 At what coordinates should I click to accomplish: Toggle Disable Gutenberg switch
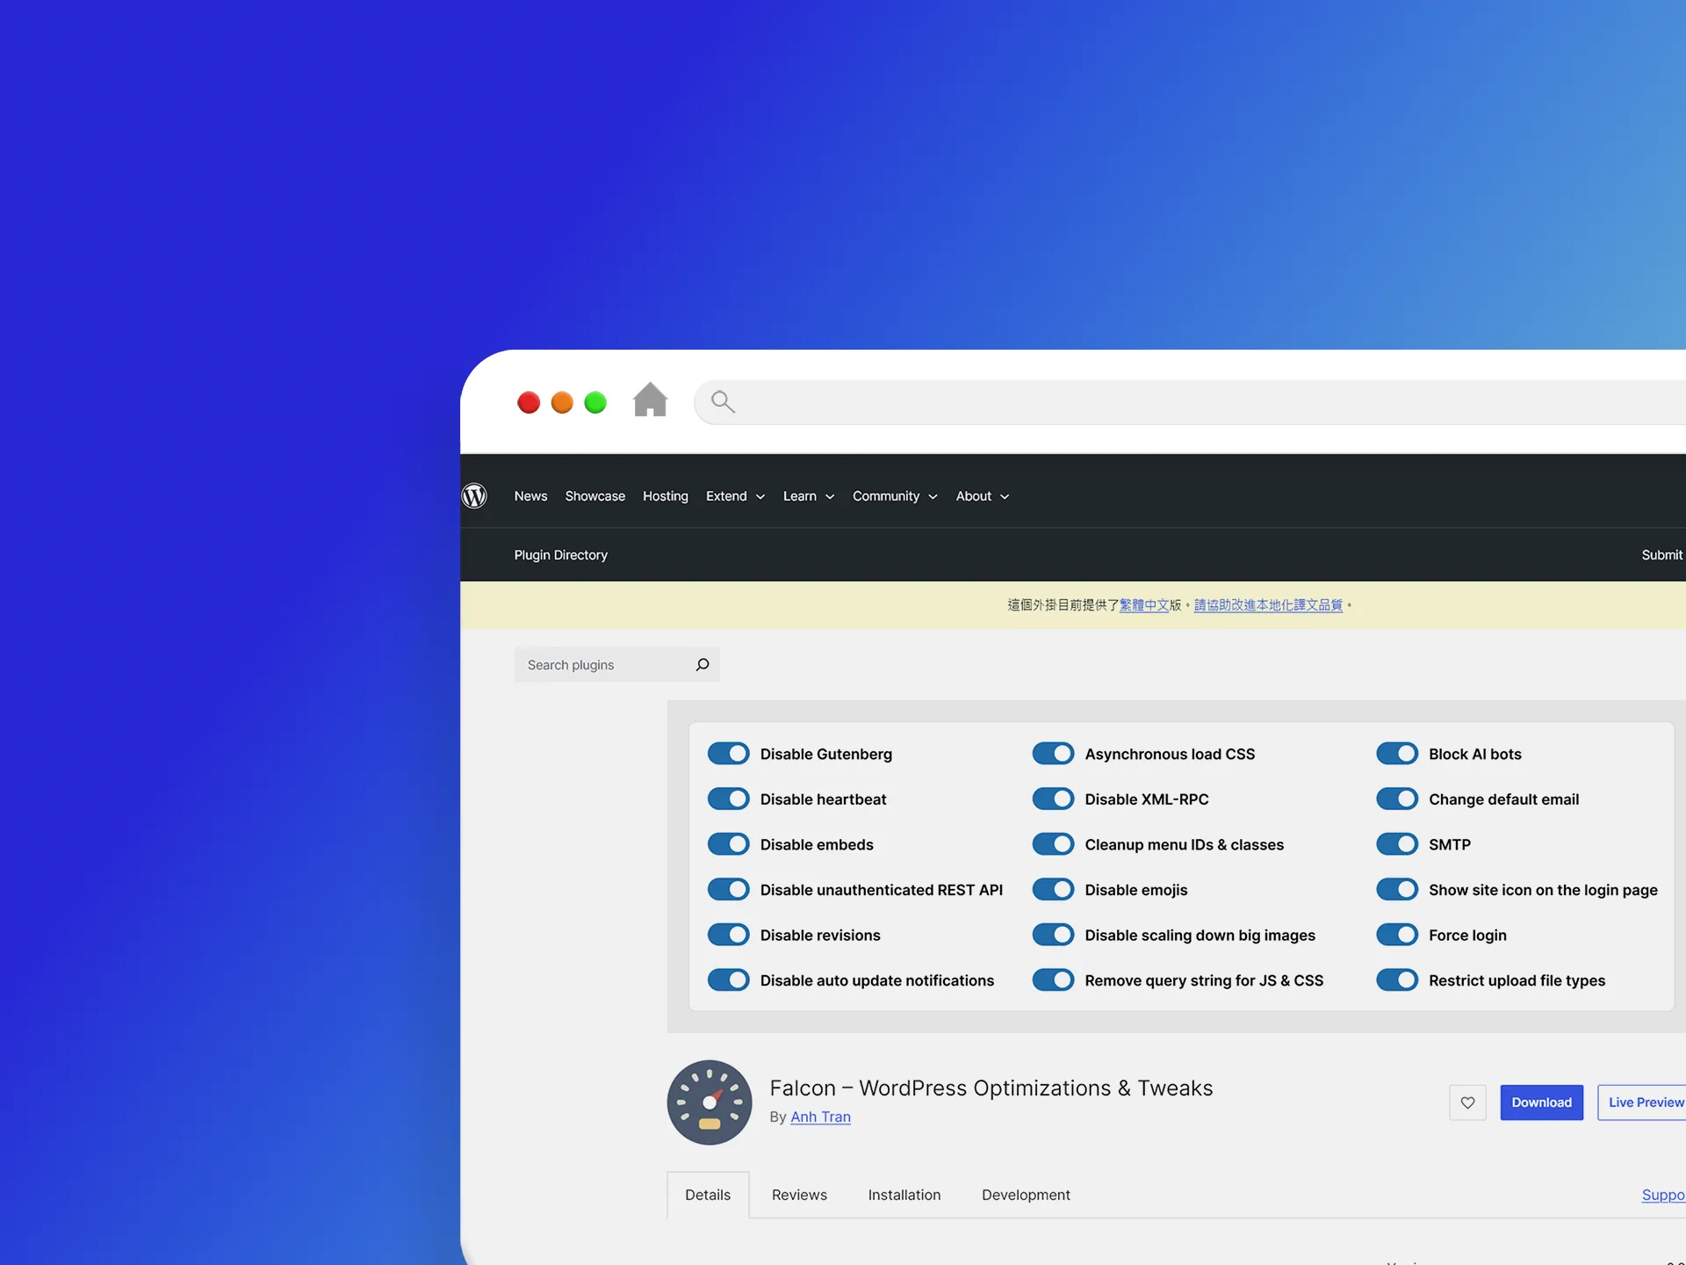tap(729, 754)
